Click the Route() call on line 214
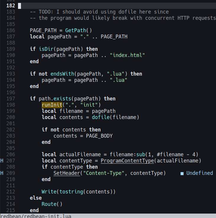The image size is (216, 218). (x=52, y=204)
